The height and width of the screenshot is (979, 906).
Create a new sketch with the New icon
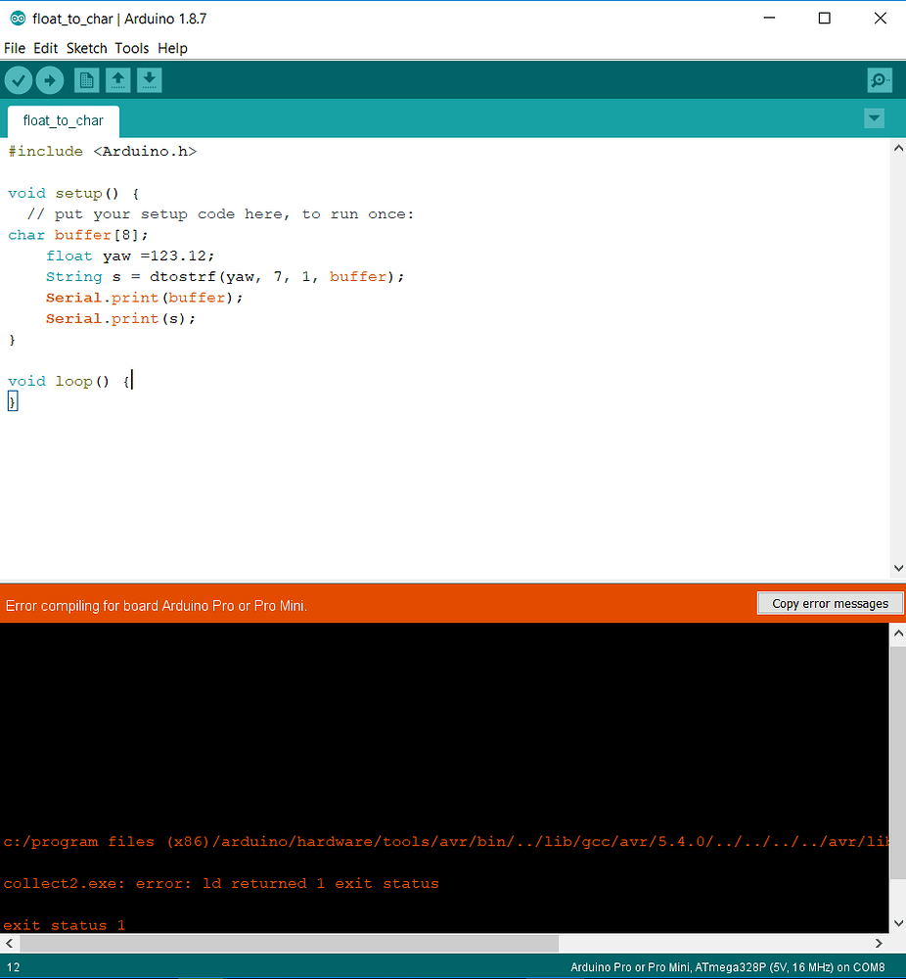pyautogui.click(x=86, y=79)
